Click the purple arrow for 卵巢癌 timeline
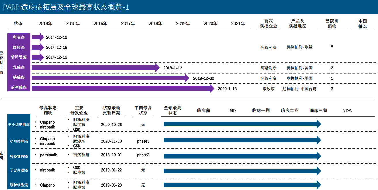This screenshot has height=190, width=378. (37, 37)
